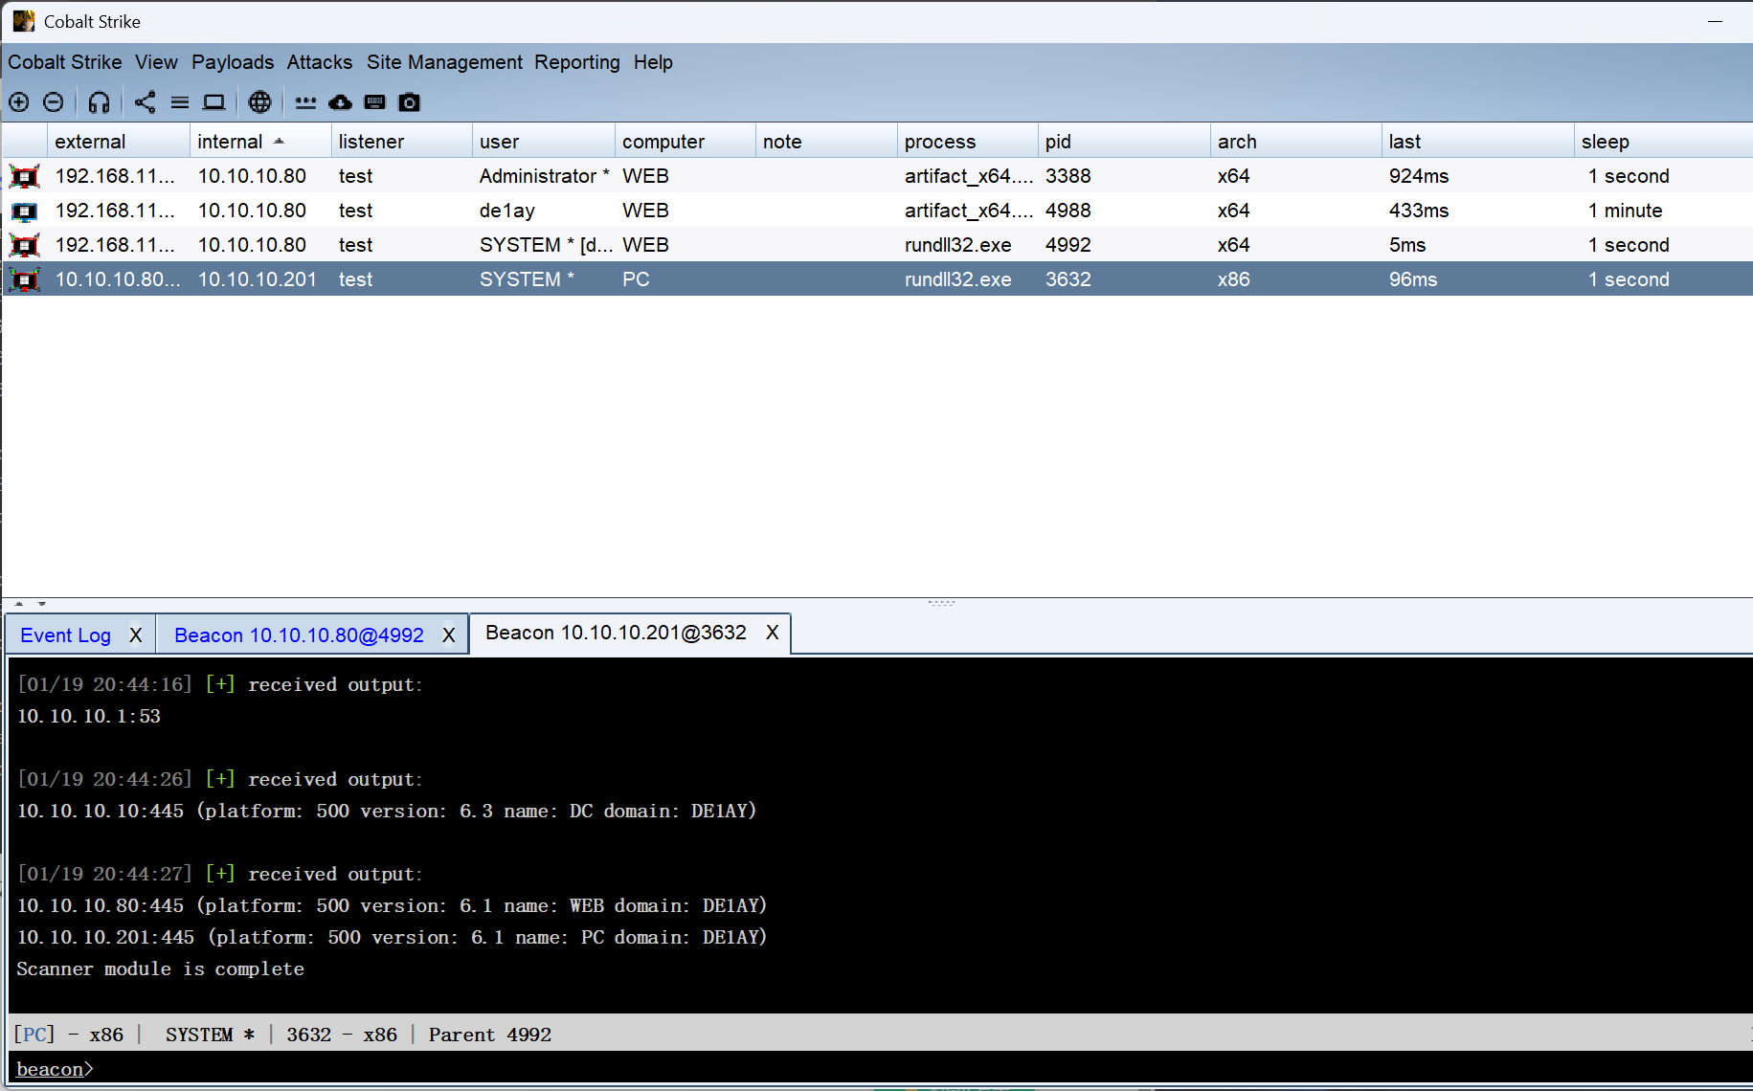This screenshot has height=1091, width=1753.
Task: View screenshots using the camera icon
Action: click(x=410, y=102)
